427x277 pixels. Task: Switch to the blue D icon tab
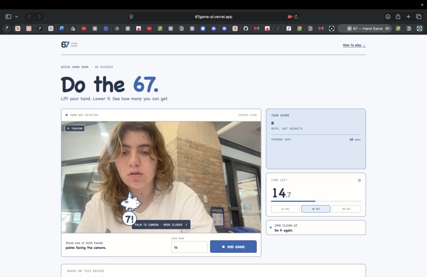[420, 28]
